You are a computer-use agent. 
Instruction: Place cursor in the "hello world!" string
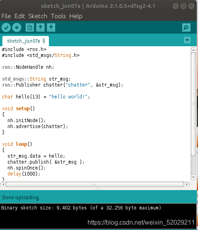pos(68,97)
